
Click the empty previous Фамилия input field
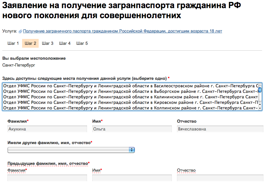tap(47, 178)
